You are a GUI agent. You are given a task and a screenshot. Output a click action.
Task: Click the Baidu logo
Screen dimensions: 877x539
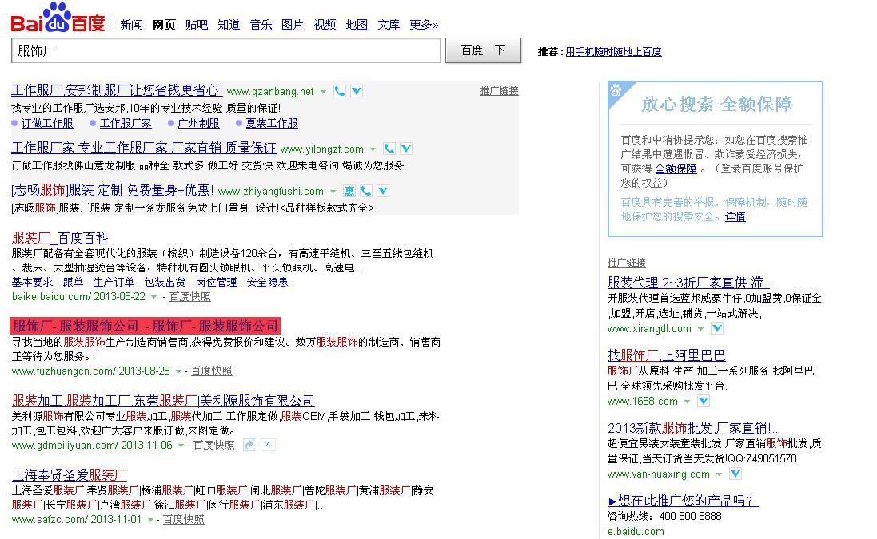[x=58, y=18]
